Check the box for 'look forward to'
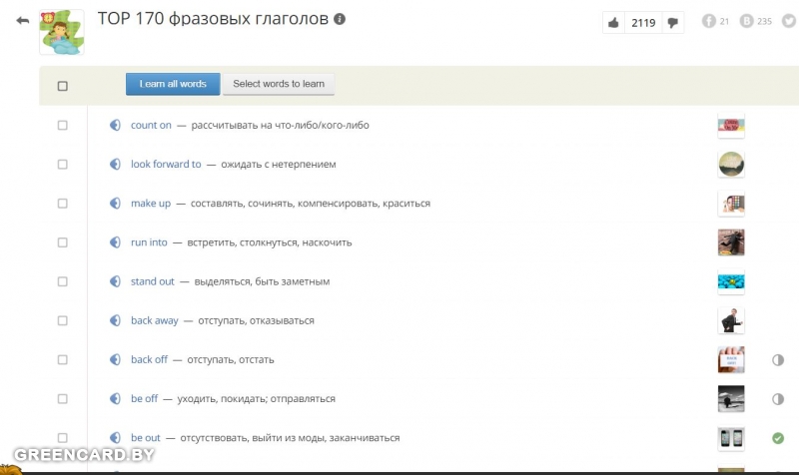This screenshot has width=799, height=475. click(x=62, y=165)
